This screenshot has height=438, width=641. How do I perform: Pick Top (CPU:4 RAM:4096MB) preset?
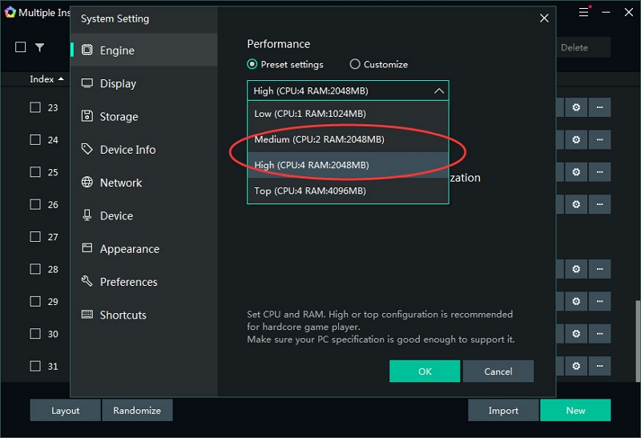click(x=348, y=191)
